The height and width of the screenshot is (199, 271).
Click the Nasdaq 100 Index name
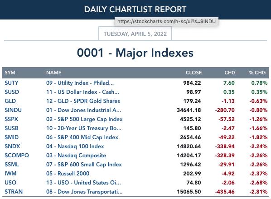click(x=75, y=146)
